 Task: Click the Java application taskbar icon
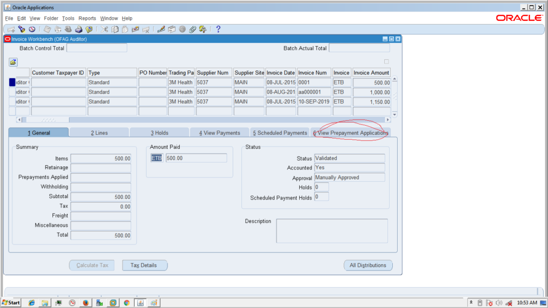click(x=140, y=303)
